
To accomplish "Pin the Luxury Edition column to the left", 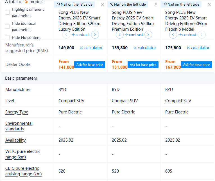I will pyautogui.click(x=74, y=4).
